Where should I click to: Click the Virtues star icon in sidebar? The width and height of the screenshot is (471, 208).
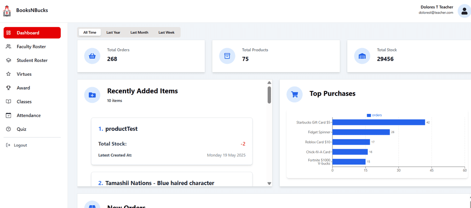point(8,74)
